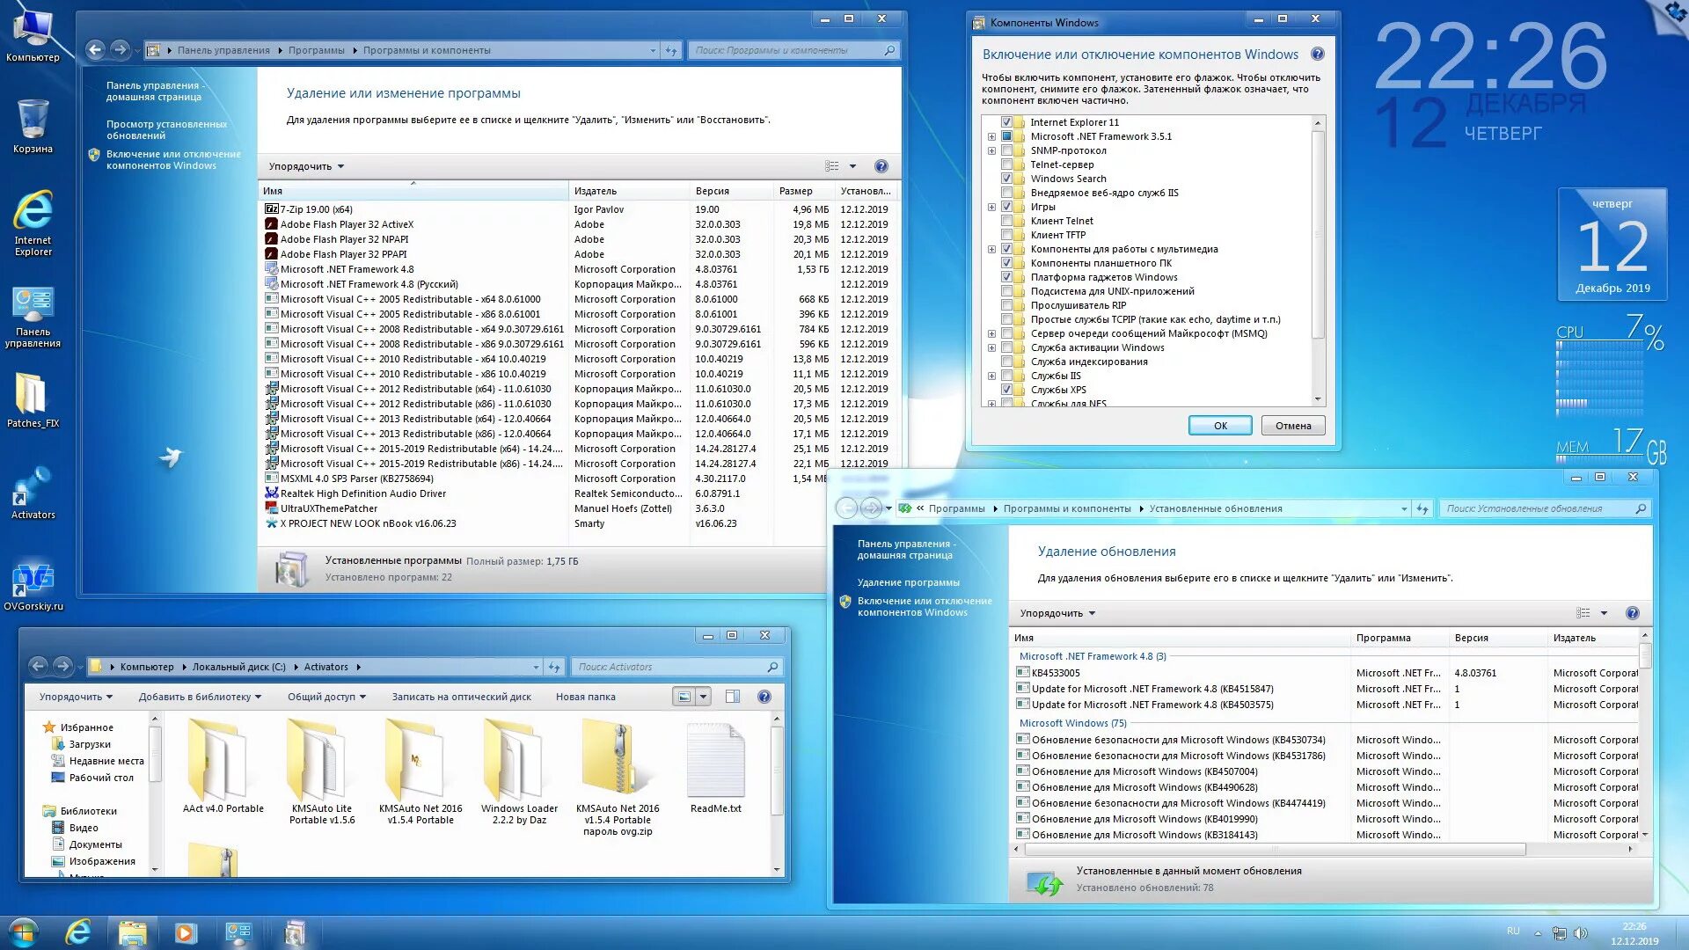Click Windows Start orb on taskbar
This screenshot has width=1689, height=950.
pos(24,932)
